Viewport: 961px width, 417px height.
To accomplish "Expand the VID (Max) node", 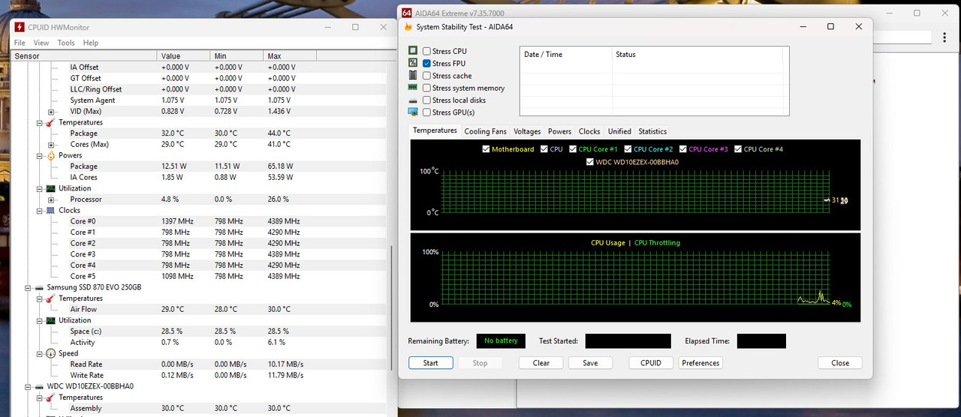I will 51,112.
